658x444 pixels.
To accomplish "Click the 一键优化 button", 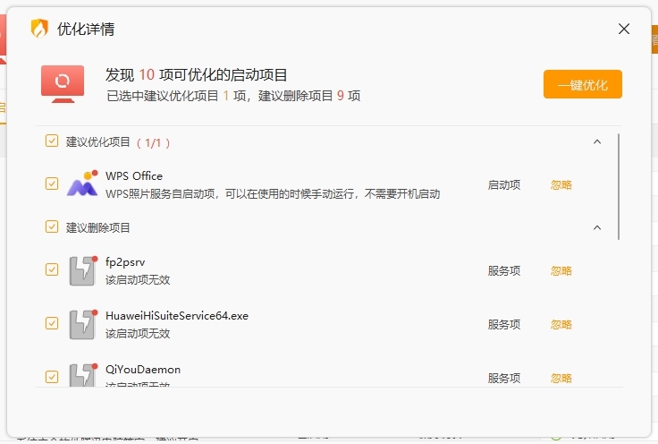I will point(583,84).
